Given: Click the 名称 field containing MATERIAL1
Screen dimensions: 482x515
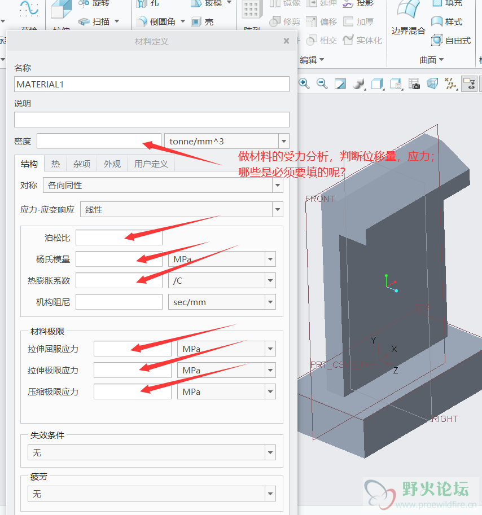Looking at the screenshot, I should [151, 85].
